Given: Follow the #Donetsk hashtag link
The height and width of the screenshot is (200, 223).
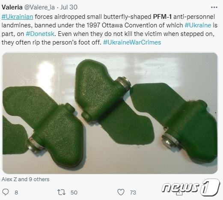Looking at the screenshot, I should (x=40, y=34).
